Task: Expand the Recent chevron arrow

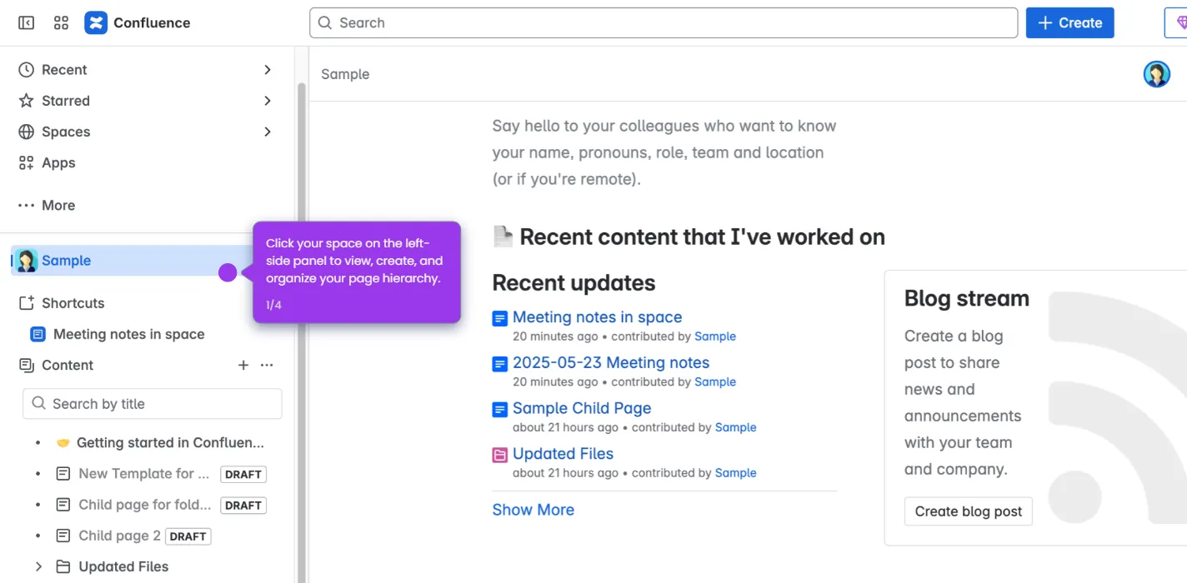Action: coord(268,70)
